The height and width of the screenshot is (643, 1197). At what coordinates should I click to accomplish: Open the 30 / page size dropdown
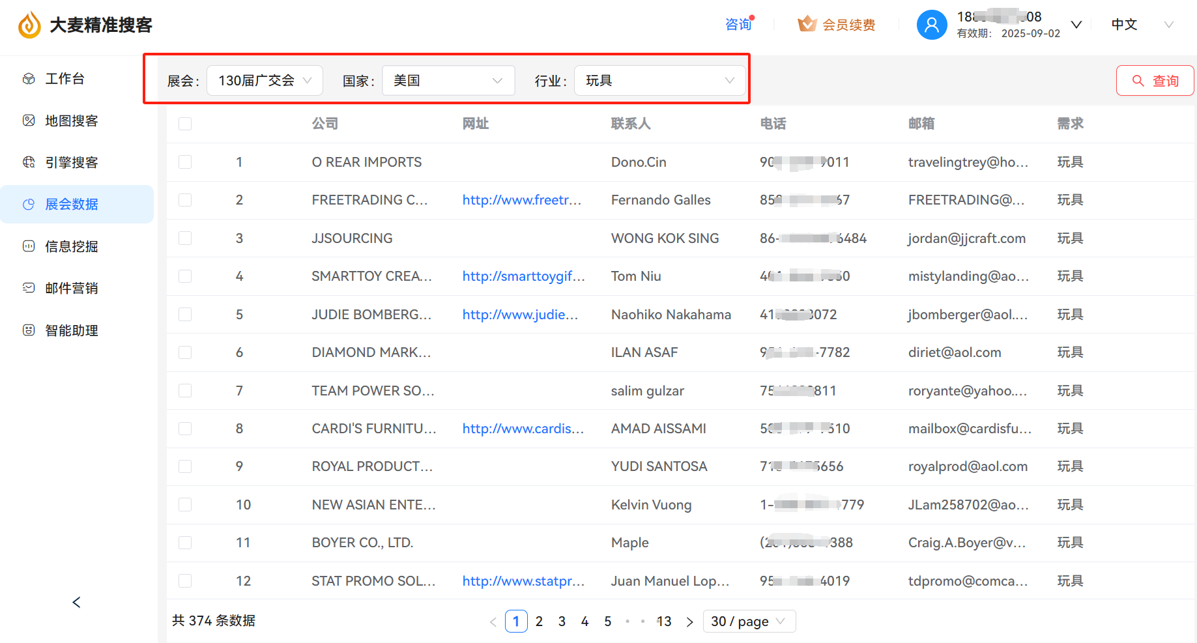749,622
